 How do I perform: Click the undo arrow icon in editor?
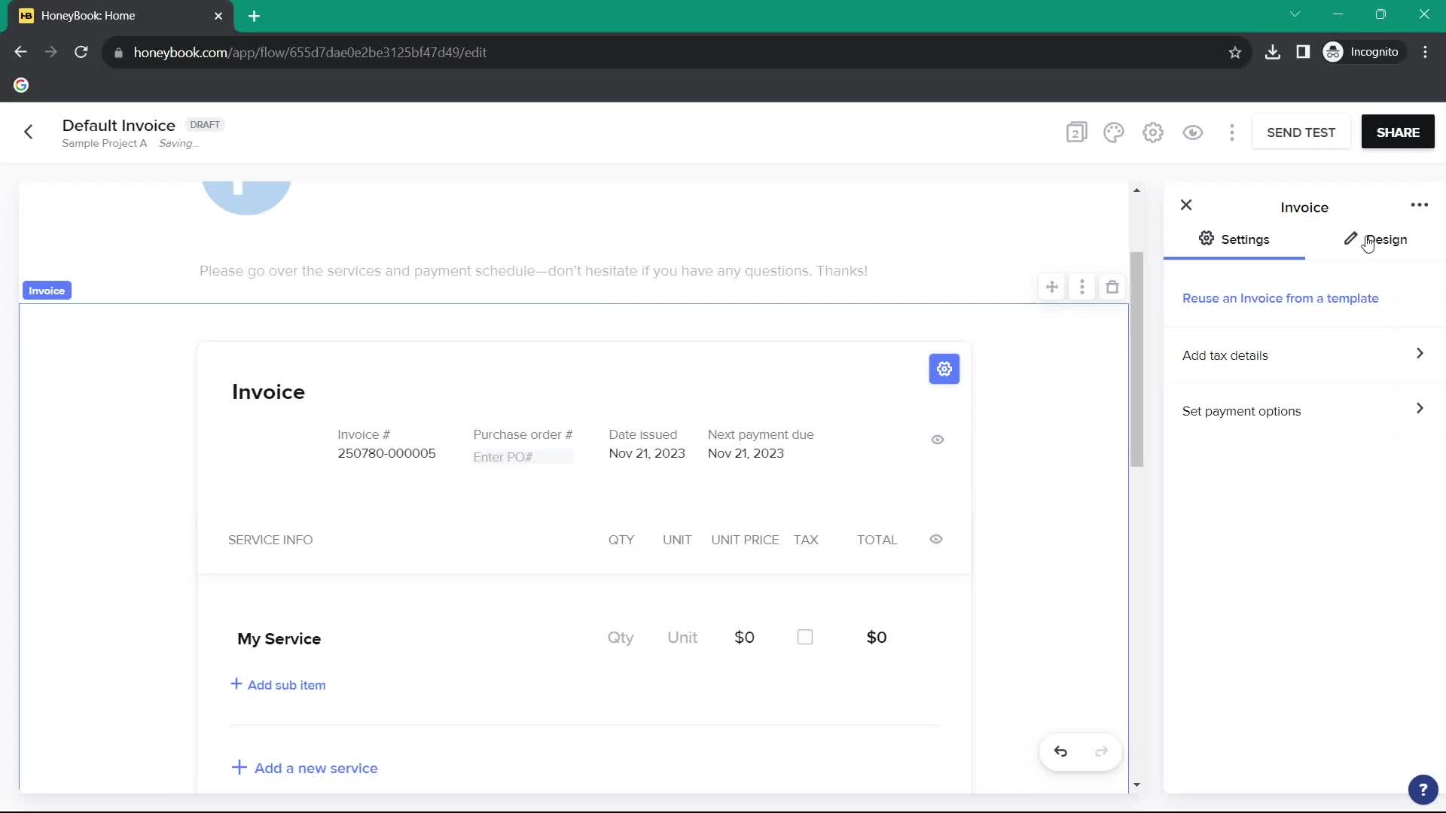click(1060, 751)
